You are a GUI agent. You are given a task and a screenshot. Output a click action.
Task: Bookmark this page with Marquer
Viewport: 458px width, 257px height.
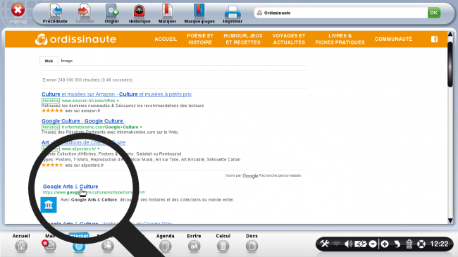[x=167, y=13]
